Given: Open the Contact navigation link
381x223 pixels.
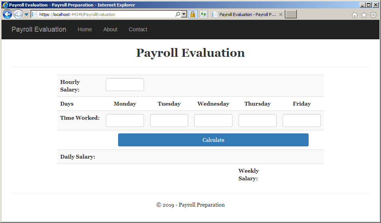Looking at the screenshot, I should (138, 29).
